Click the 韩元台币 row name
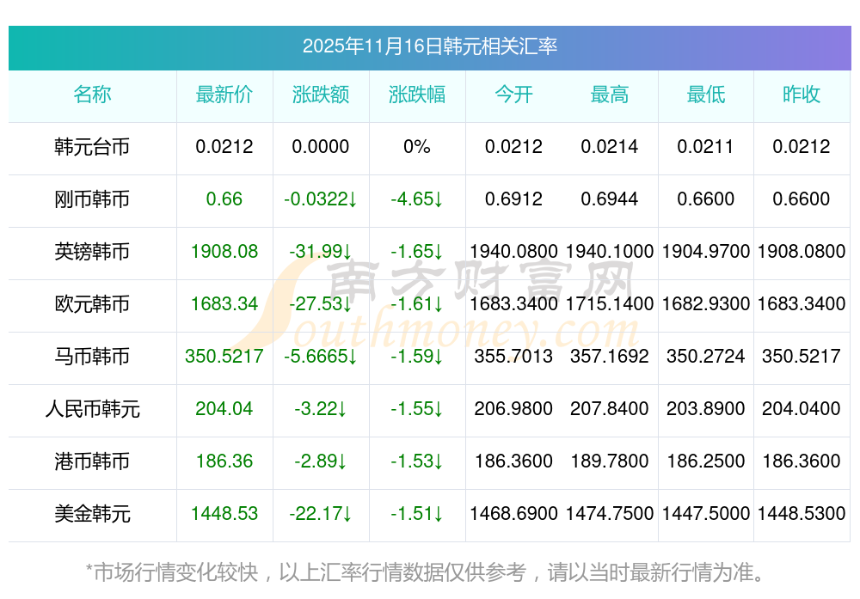The width and height of the screenshot is (860, 599). [92, 147]
